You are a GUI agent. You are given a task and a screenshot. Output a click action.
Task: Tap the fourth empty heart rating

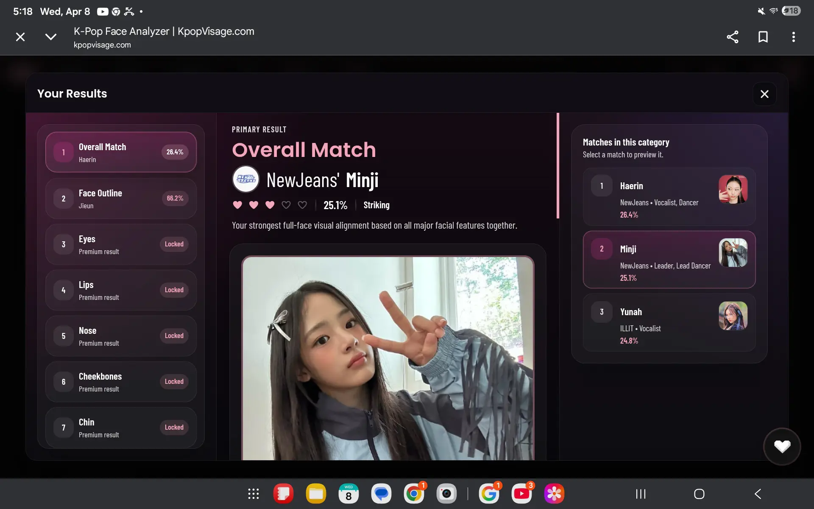pos(286,205)
